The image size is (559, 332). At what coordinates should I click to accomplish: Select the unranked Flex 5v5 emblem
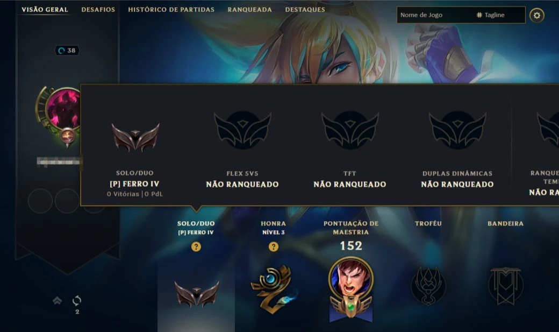click(x=242, y=130)
